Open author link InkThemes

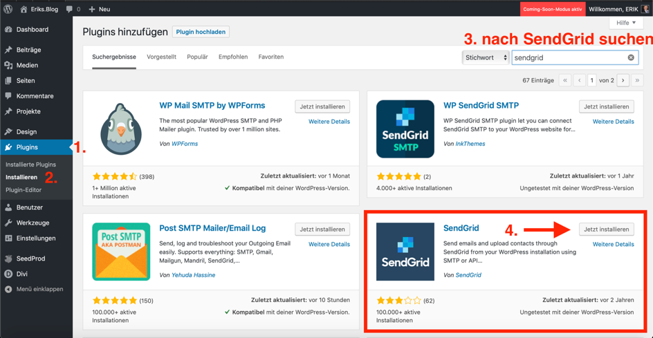point(470,144)
